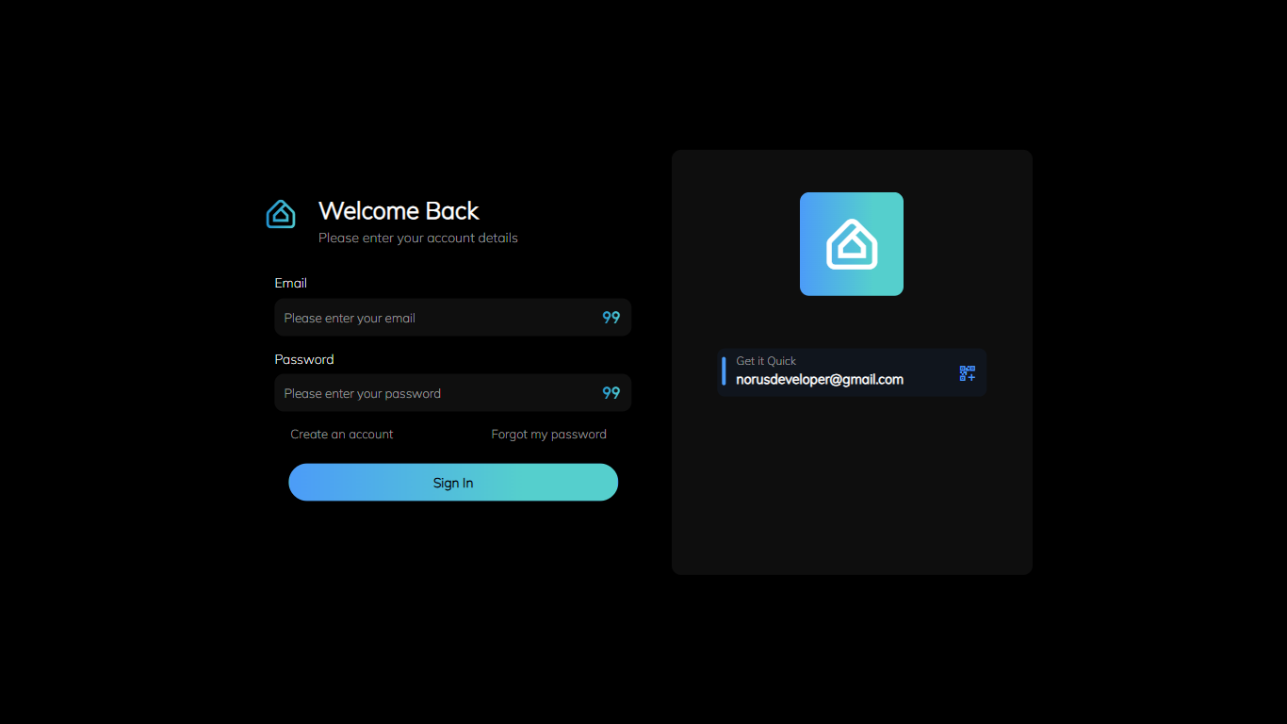Click the Password label above the field
The width and height of the screenshot is (1287, 724).
tap(304, 359)
